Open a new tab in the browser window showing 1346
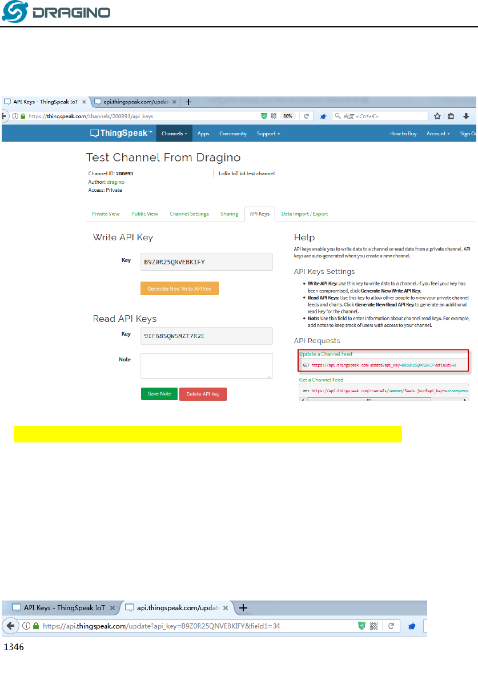This screenshot has height=697, width=478. [x=244, y=608]
